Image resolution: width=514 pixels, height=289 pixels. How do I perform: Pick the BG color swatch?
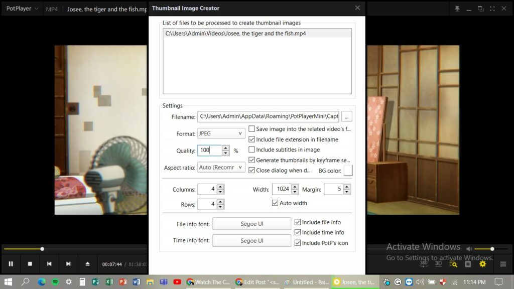(x=348, y=171)
